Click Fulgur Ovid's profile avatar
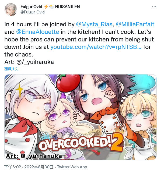 (x=11, y=10)
